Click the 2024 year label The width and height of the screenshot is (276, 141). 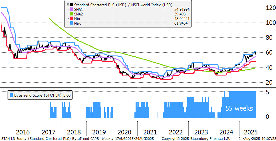(226, 132)
